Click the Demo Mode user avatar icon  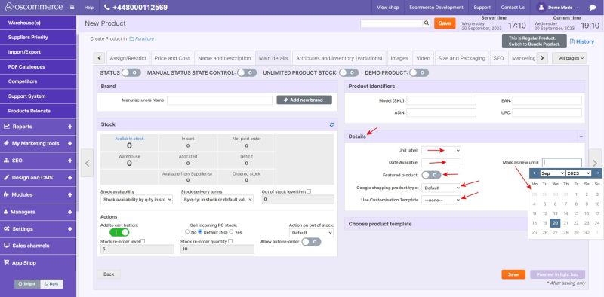541,8
